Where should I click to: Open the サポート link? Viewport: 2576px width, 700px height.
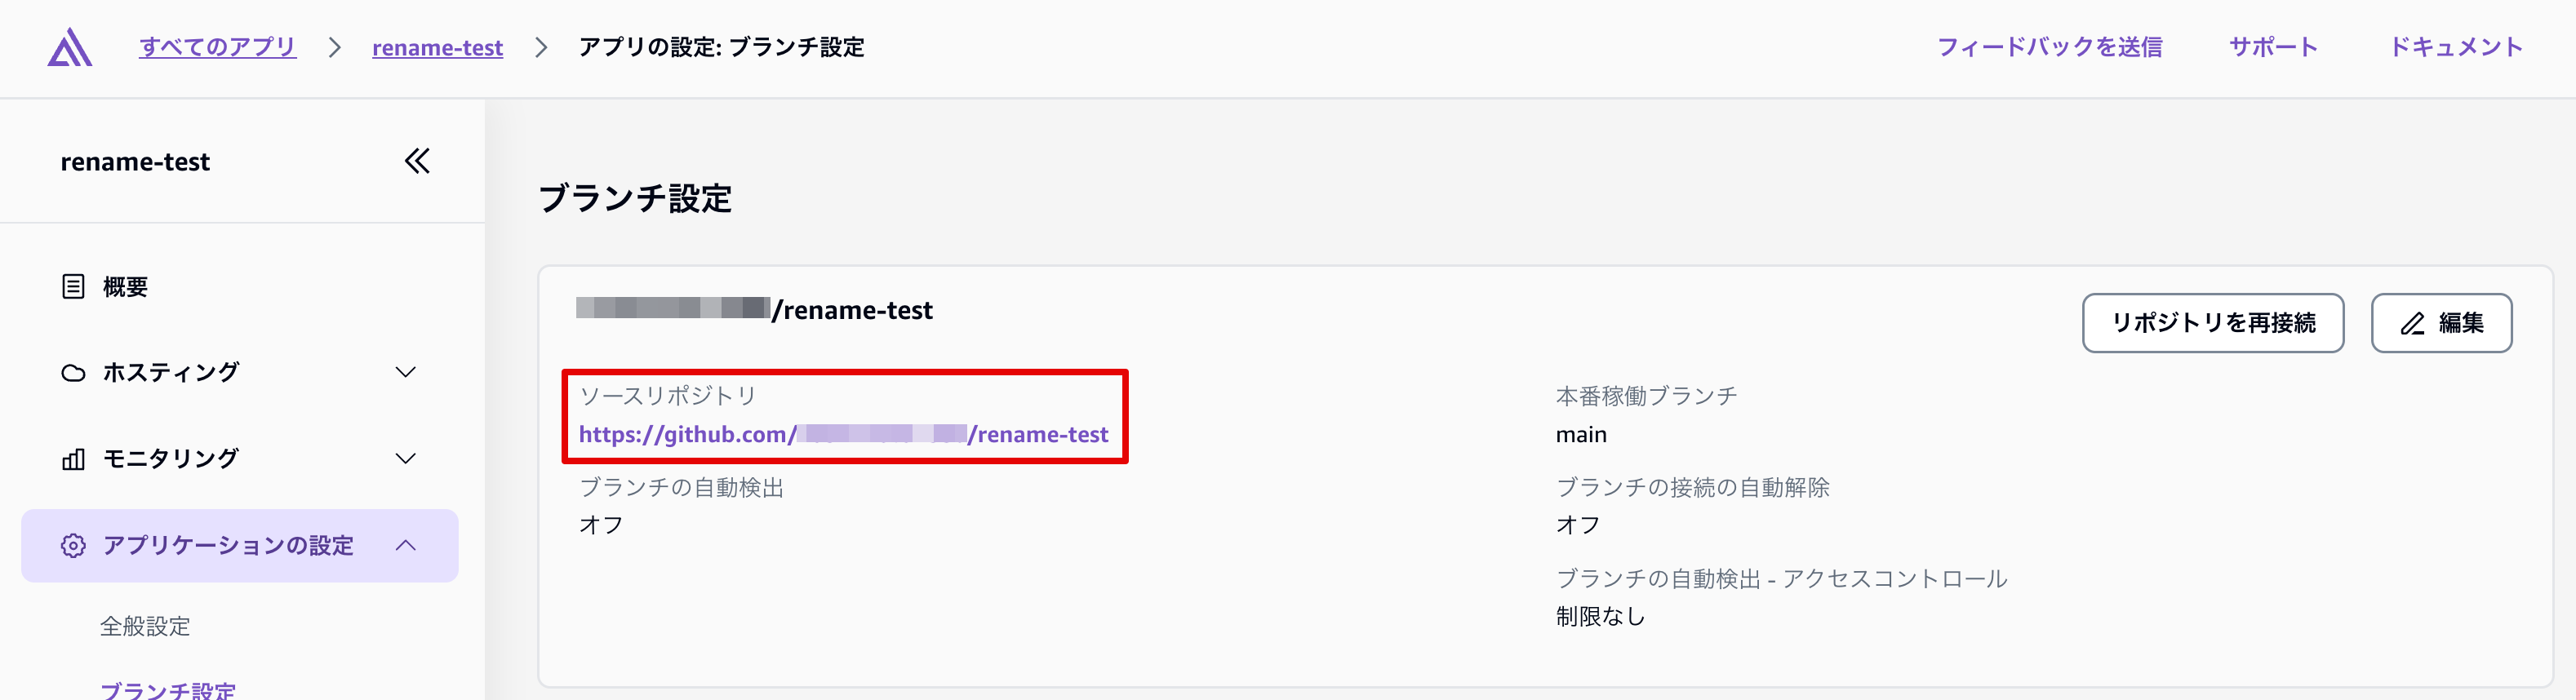coord(2272,47)
